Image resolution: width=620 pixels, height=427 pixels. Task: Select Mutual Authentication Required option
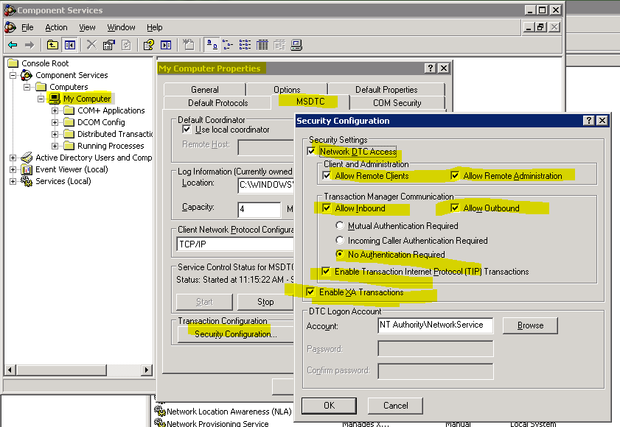(x=340, y=225)
